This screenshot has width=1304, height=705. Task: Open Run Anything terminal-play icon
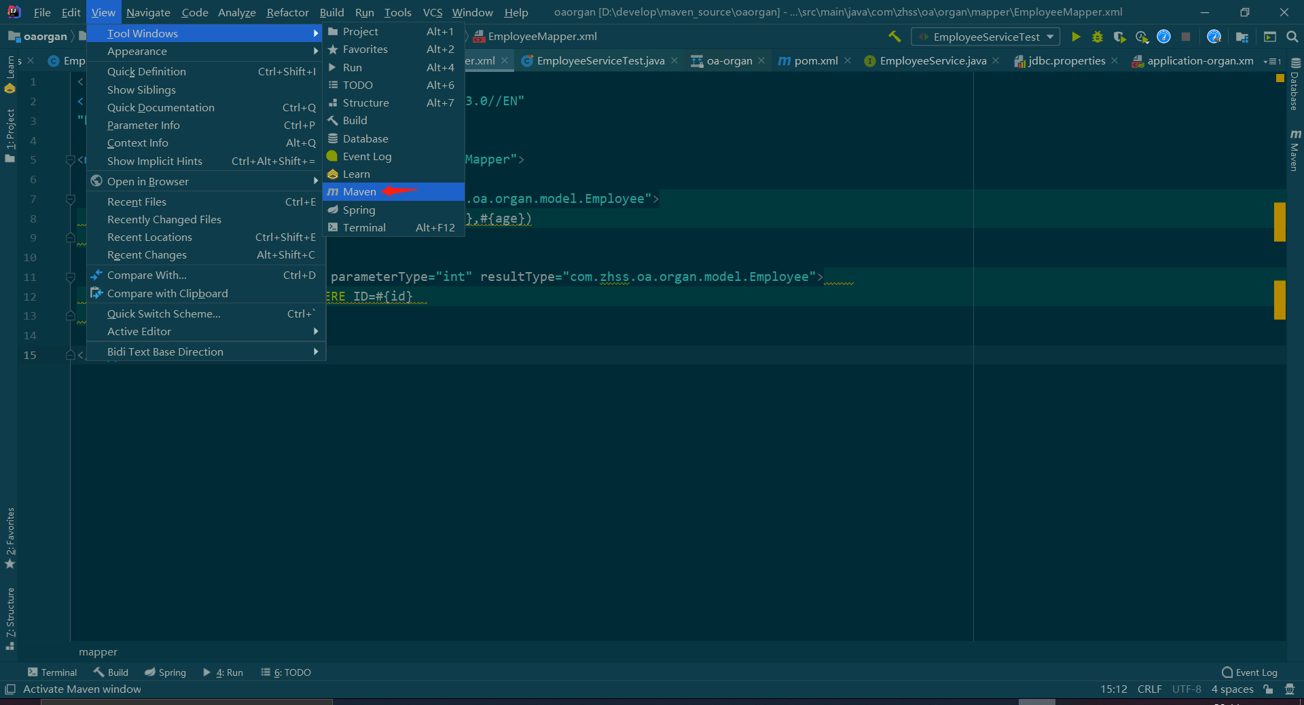click(x=1270, y=37)
